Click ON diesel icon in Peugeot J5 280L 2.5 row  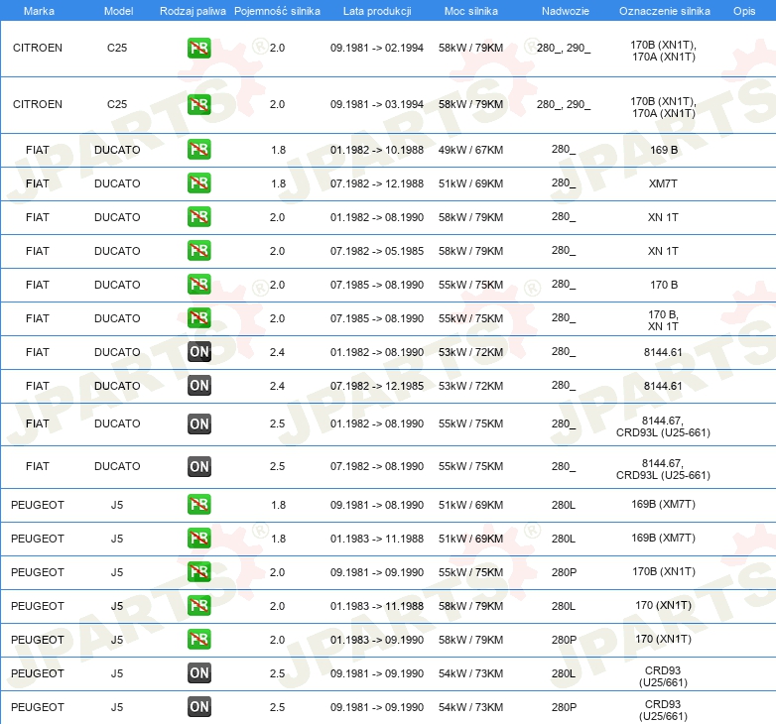tap(198, 673)
